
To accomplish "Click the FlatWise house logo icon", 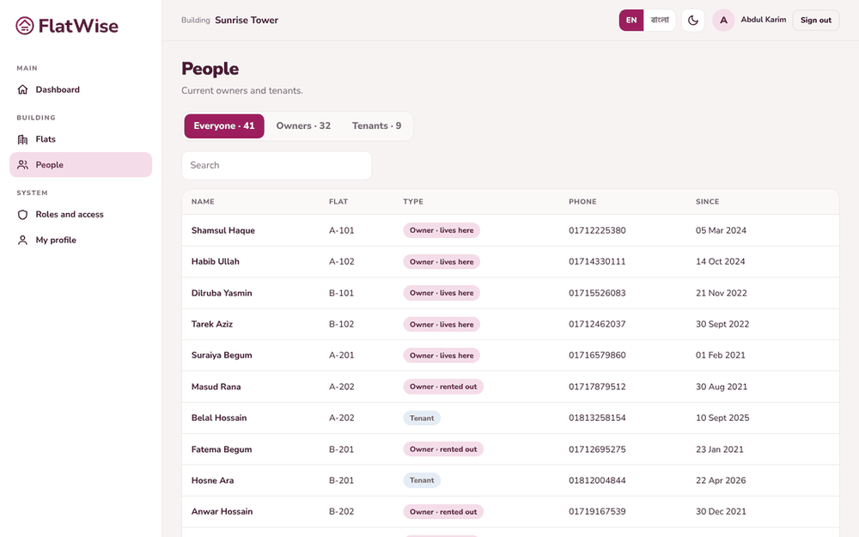I will (25, 25).
